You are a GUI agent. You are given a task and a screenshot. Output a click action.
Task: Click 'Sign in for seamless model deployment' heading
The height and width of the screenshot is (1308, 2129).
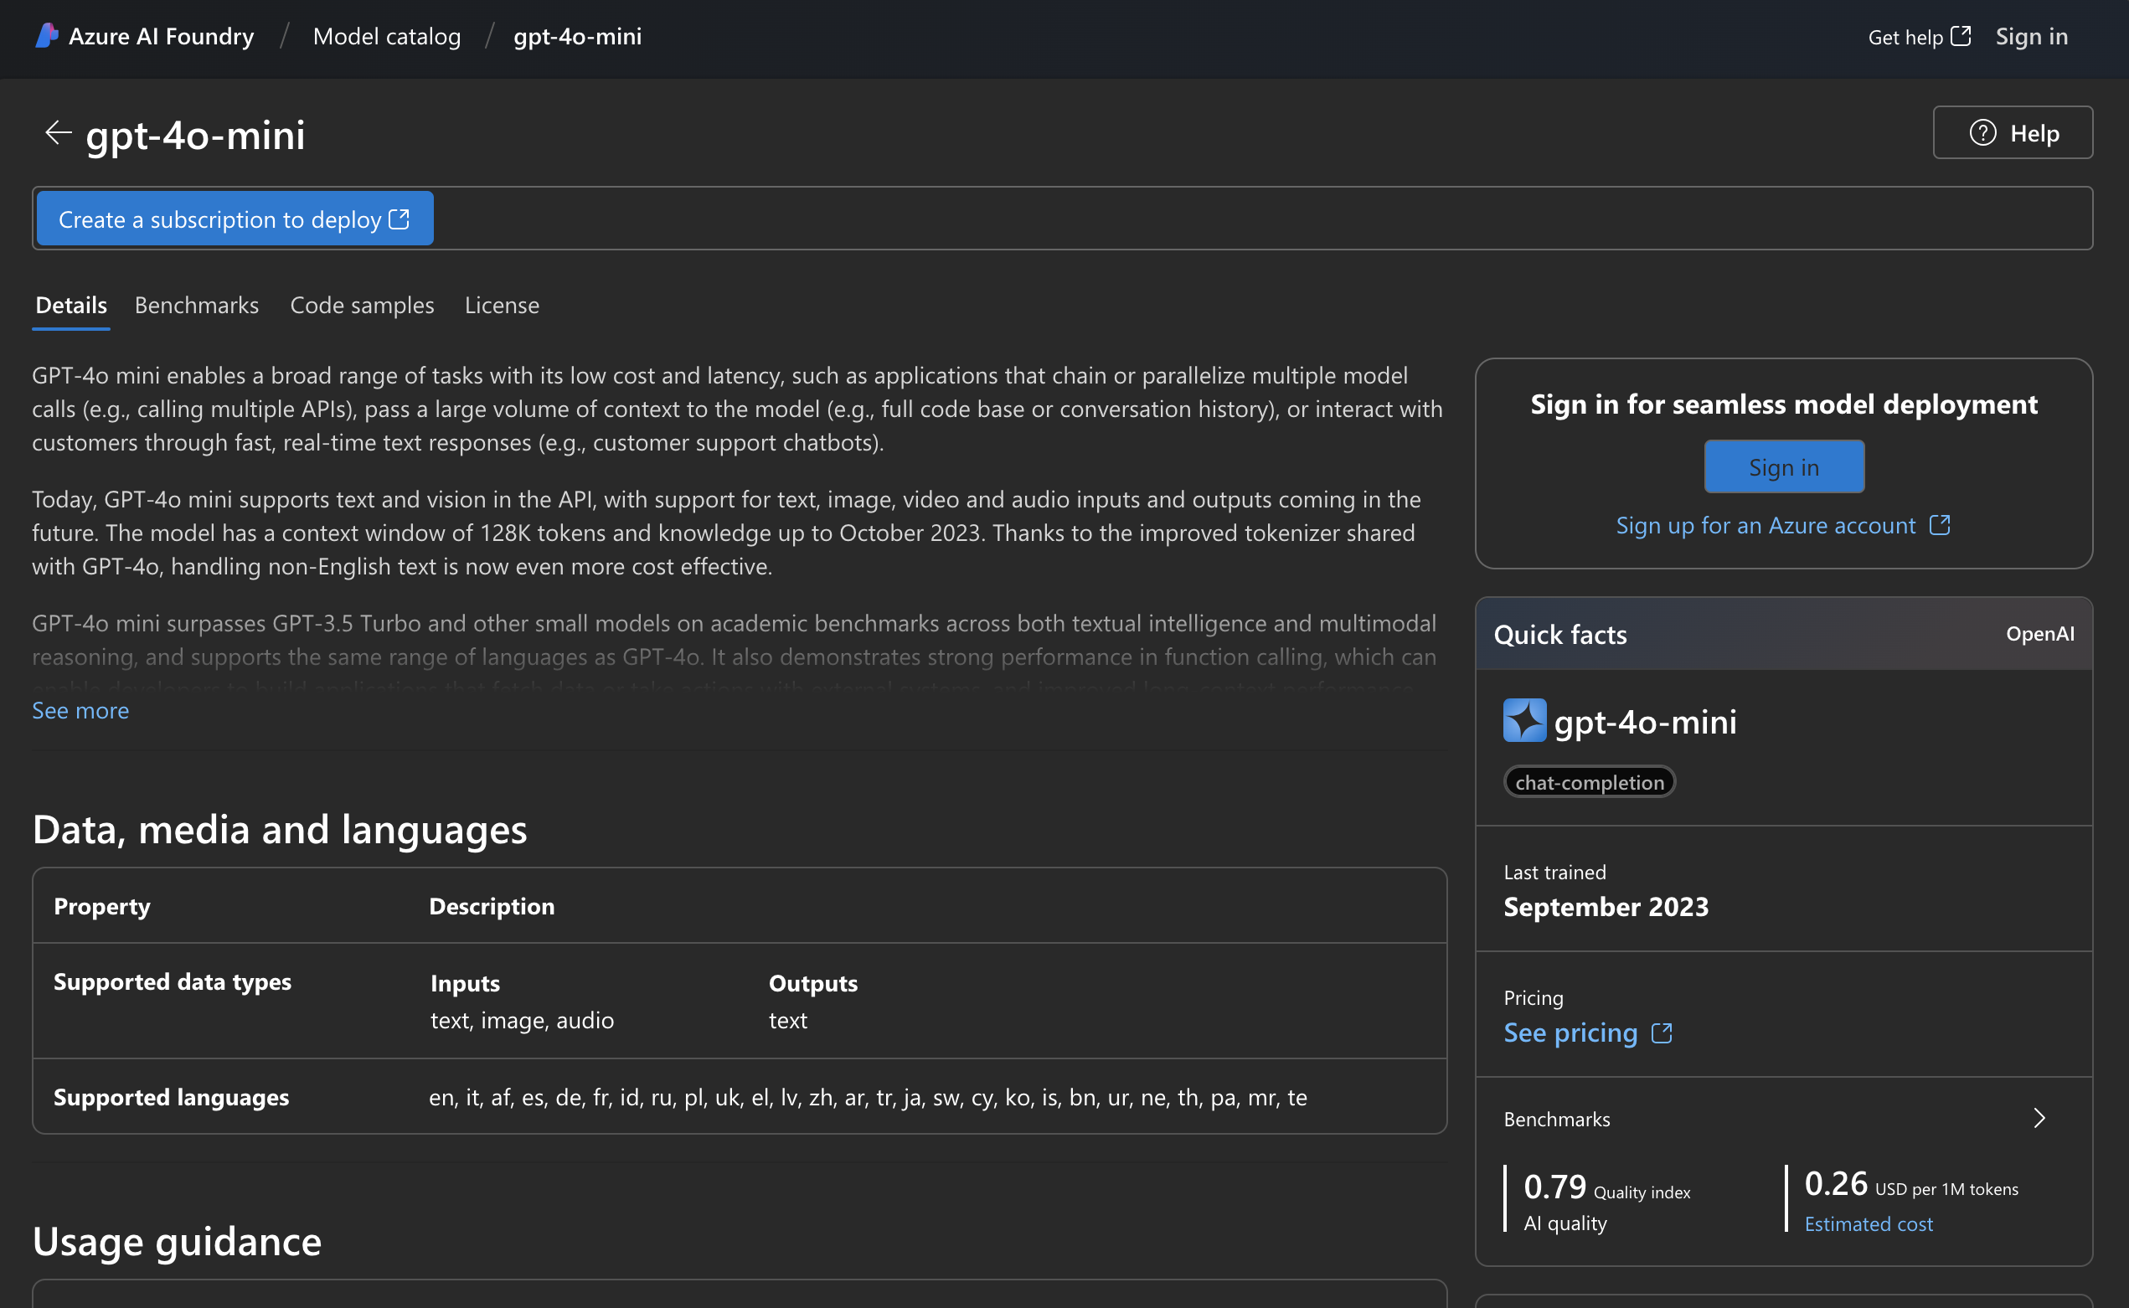(x=1784, y=404)
